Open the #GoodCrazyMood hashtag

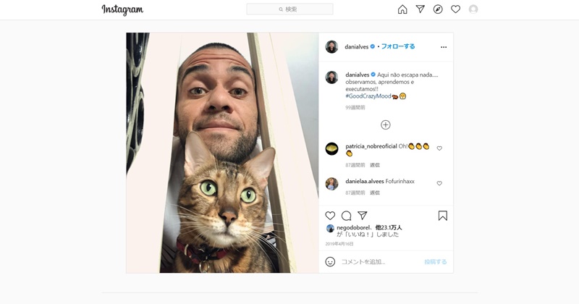pos(368,96)
